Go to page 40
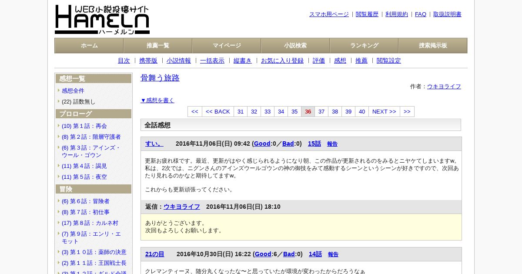522x274 pixels. (362, 111)
